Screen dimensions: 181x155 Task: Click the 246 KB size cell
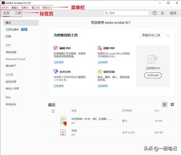tap(158, 132)
